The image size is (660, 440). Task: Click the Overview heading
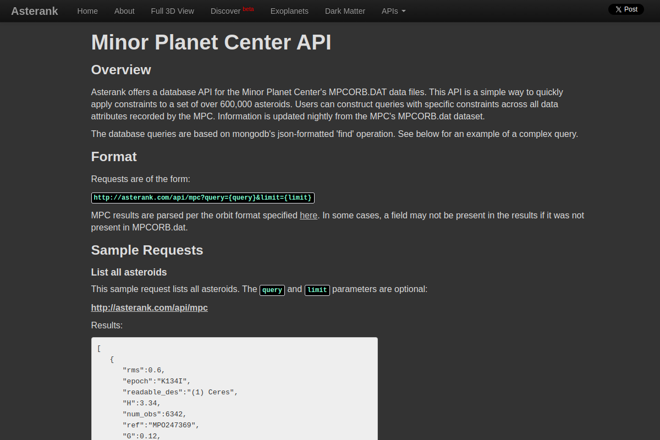(x=121, y=70)
